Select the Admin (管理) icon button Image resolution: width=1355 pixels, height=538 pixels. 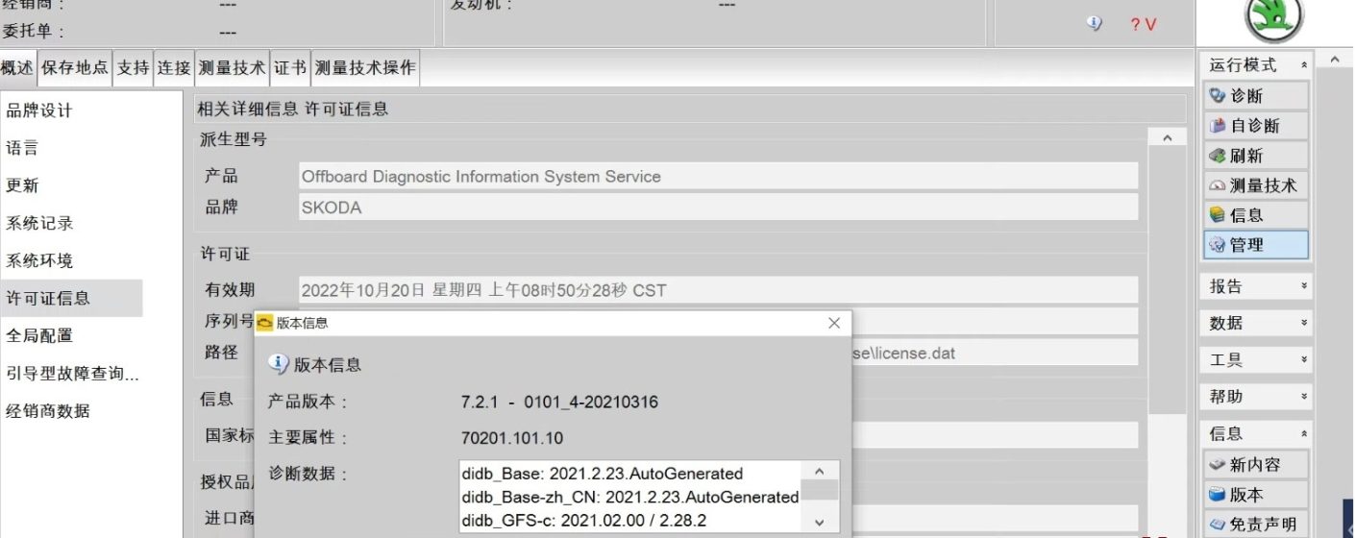click(x=1254, y=245)
